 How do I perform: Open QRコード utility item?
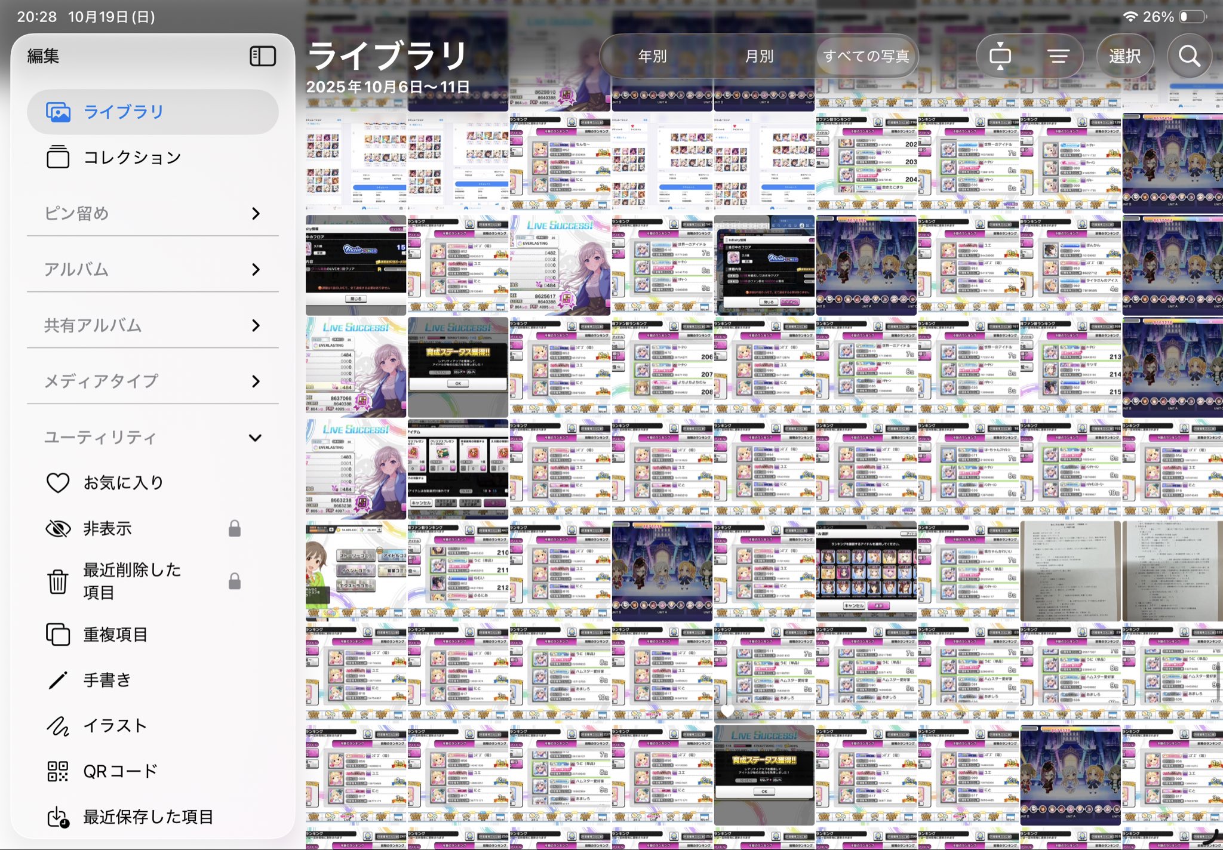[x=120, y=771]
